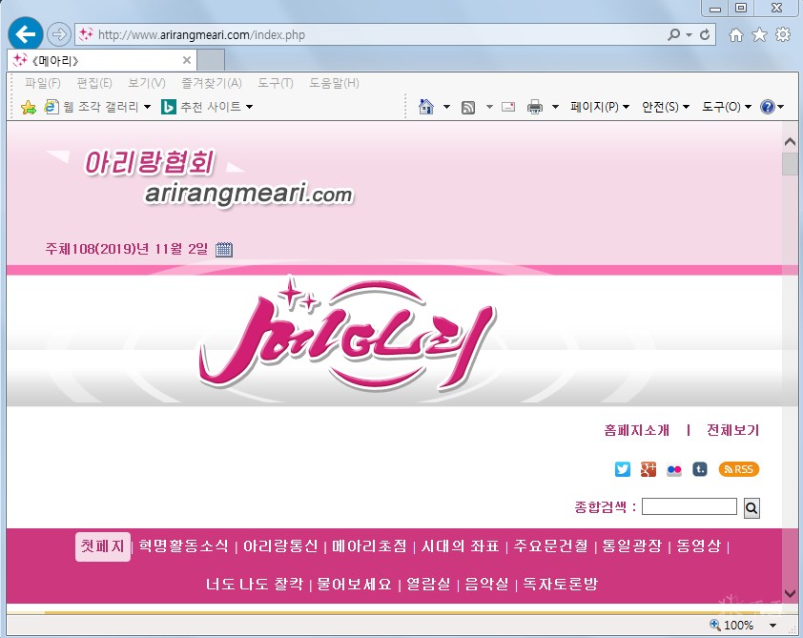
Task: Open the 도구(T) menu
Action: (276, 83)
